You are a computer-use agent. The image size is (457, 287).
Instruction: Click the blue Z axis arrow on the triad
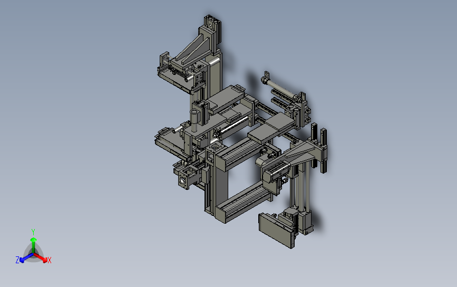click(x=26, y=258)
